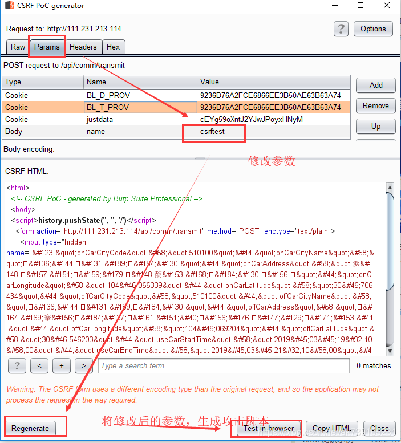Image resolution: width=401 pixels, height=443 pixels.
Task: Click the Close button at the bottom
Action: coord(379,428)
